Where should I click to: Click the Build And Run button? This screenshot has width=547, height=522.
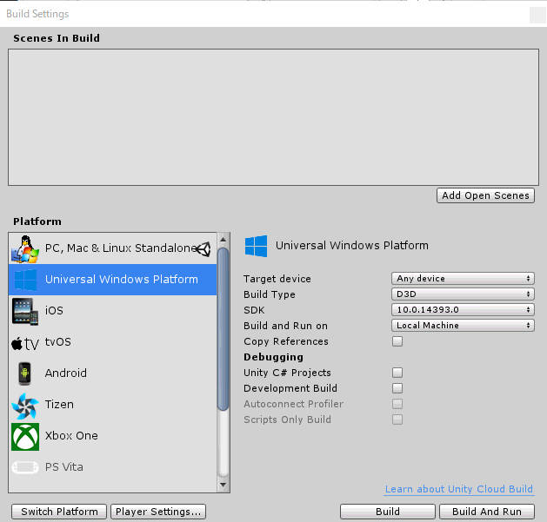[x=487, y=512]
